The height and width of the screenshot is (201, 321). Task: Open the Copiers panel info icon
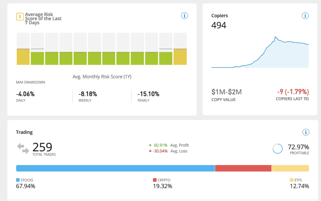[305, 16]
